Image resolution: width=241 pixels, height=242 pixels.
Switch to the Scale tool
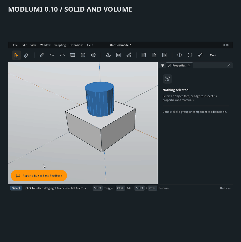click(x=200, y=55)
